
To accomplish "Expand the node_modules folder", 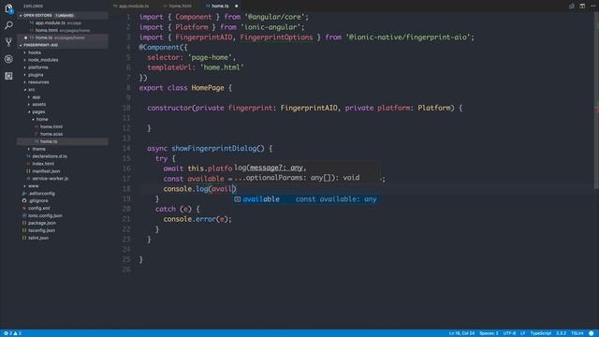I will [x=43, y=60].
